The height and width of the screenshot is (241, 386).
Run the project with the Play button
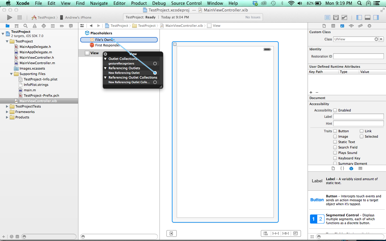click(x=10, y=17)
